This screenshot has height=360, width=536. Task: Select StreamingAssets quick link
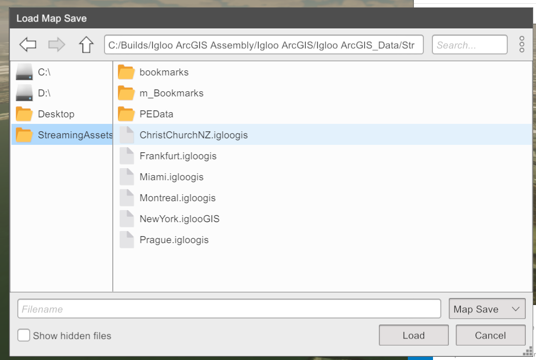point(75,135)
